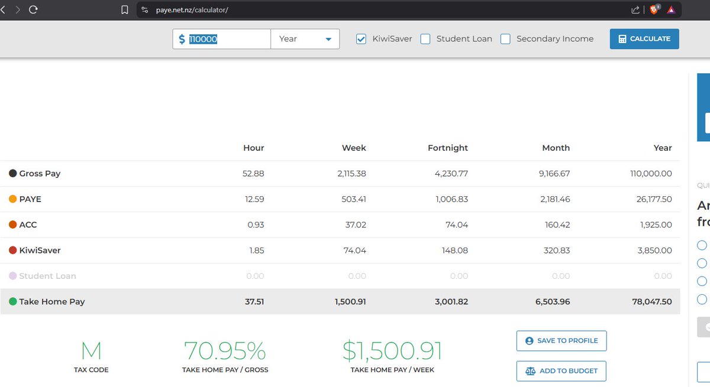Click the Calculate button
Image resolution: width=710 pixels, height=387 pixels.
pos(644,39)
